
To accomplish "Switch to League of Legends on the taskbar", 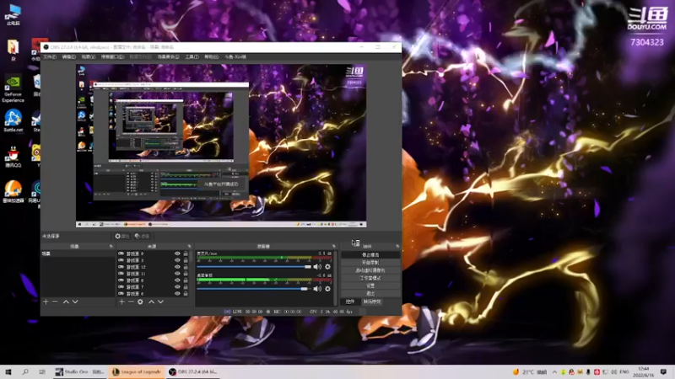I will coord(137,372).
